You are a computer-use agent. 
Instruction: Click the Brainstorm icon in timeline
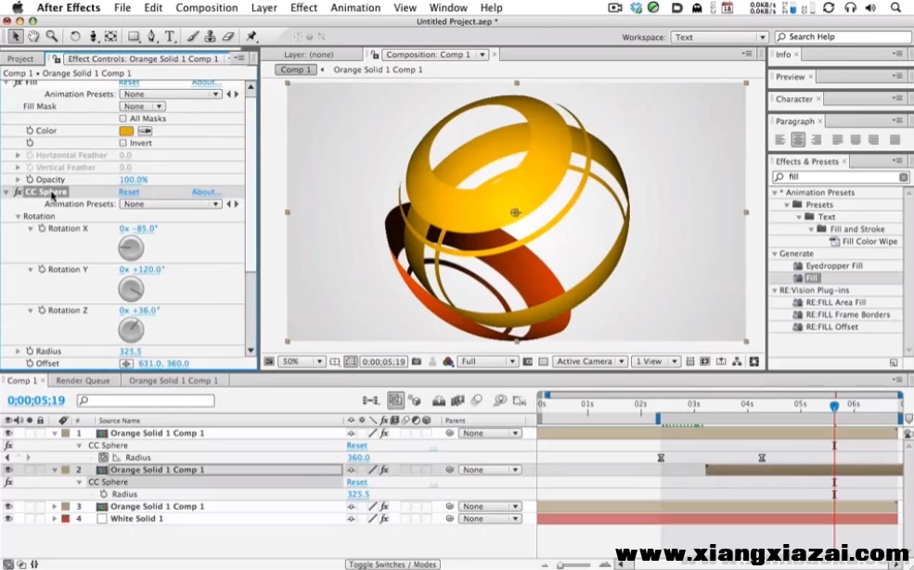[499, 400]
